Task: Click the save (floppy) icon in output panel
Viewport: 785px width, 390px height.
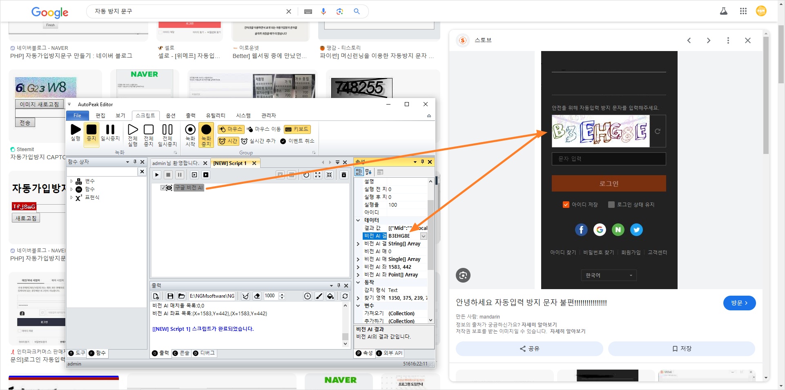Action: coord(170,296)
